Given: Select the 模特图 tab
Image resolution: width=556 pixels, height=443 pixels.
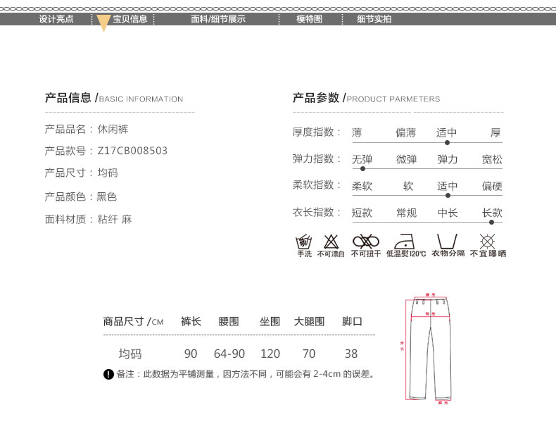Looking at the screenshot, I should click(x=309, y=19).
